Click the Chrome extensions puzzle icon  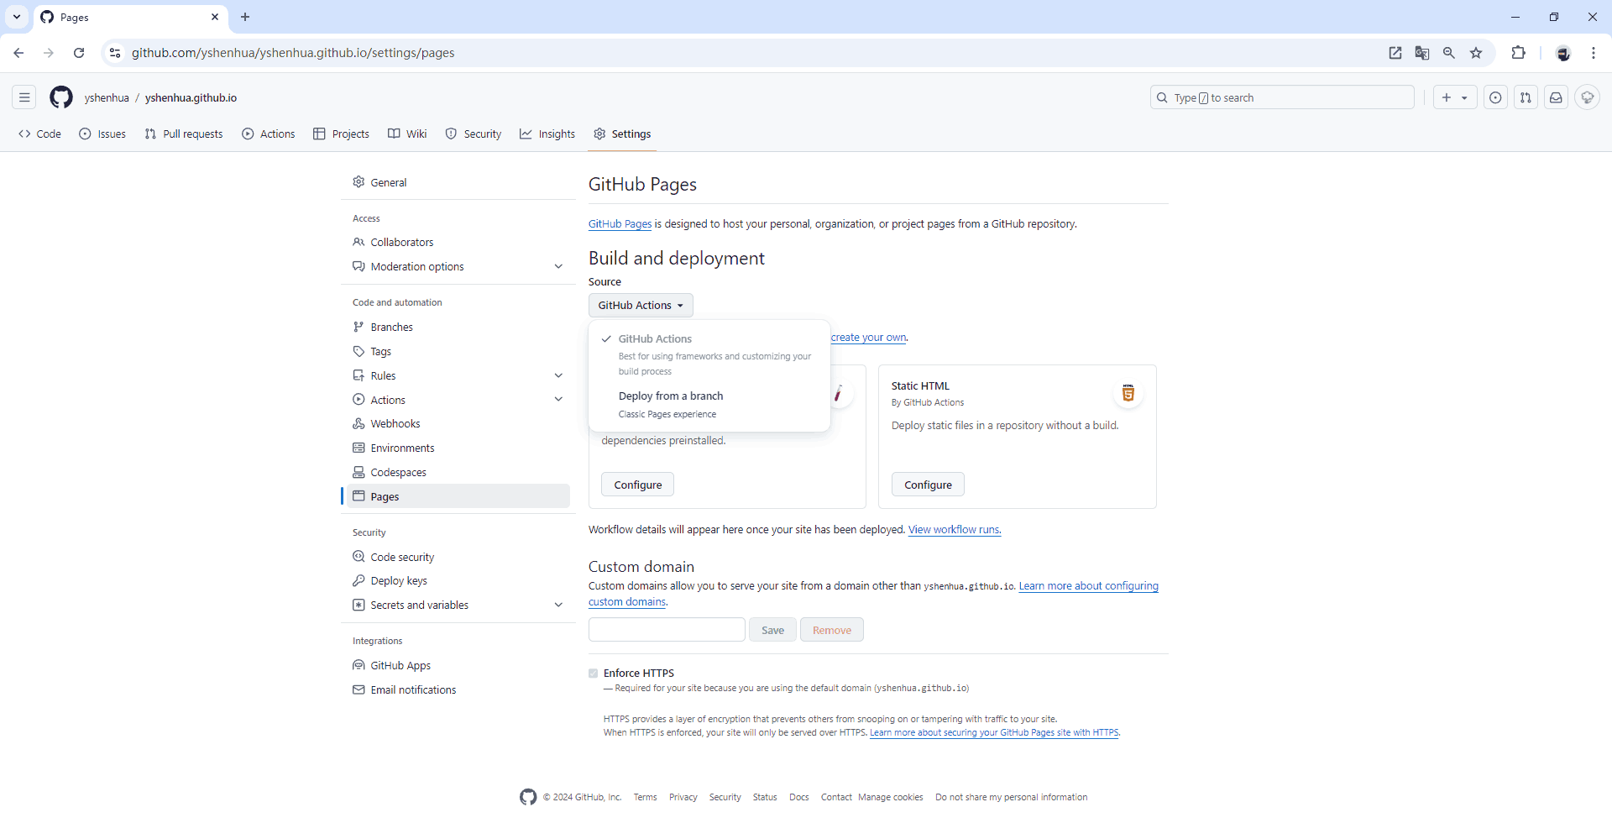[1518, 53]
